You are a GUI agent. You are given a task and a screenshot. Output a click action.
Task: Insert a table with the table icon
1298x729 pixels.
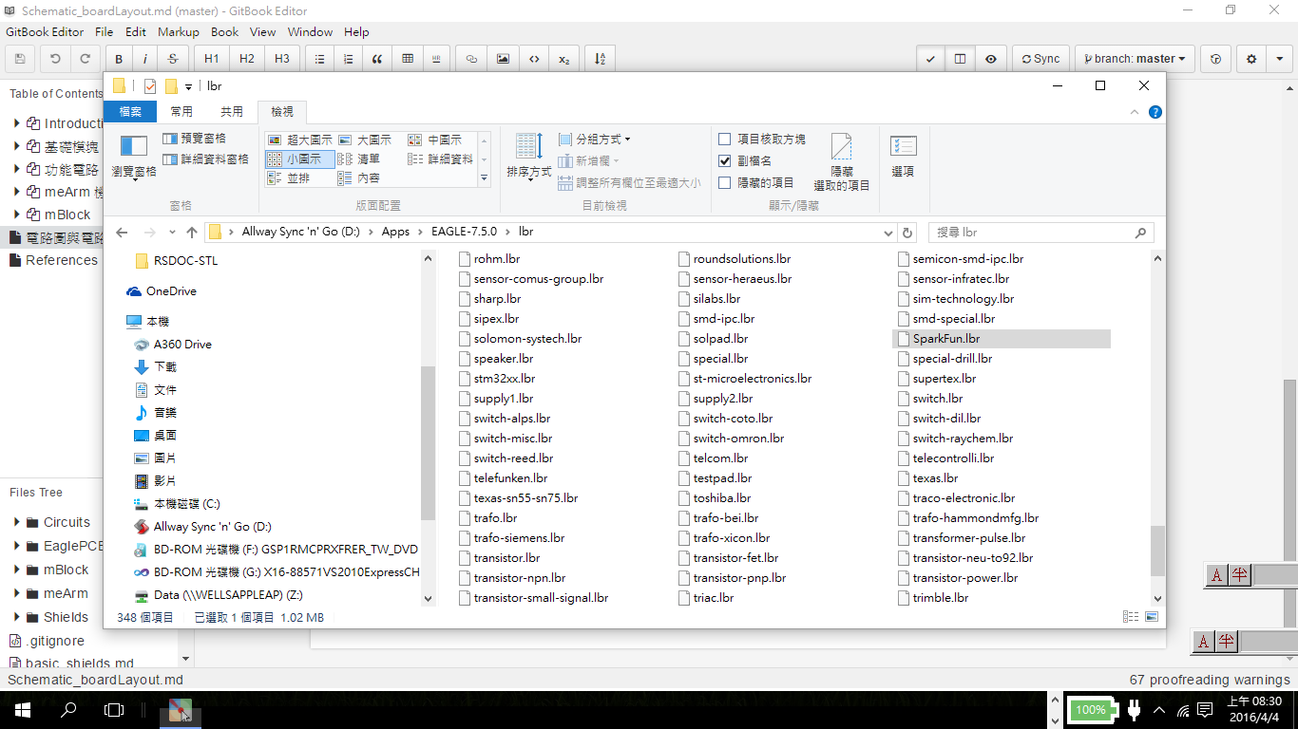click(x=408, y=59)
